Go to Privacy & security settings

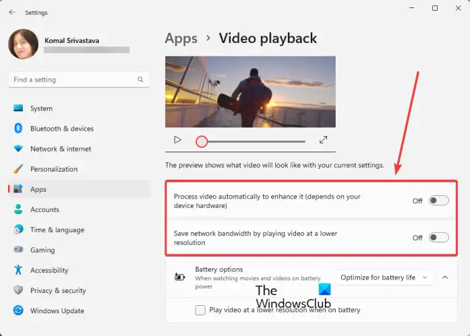pos(79,290)
